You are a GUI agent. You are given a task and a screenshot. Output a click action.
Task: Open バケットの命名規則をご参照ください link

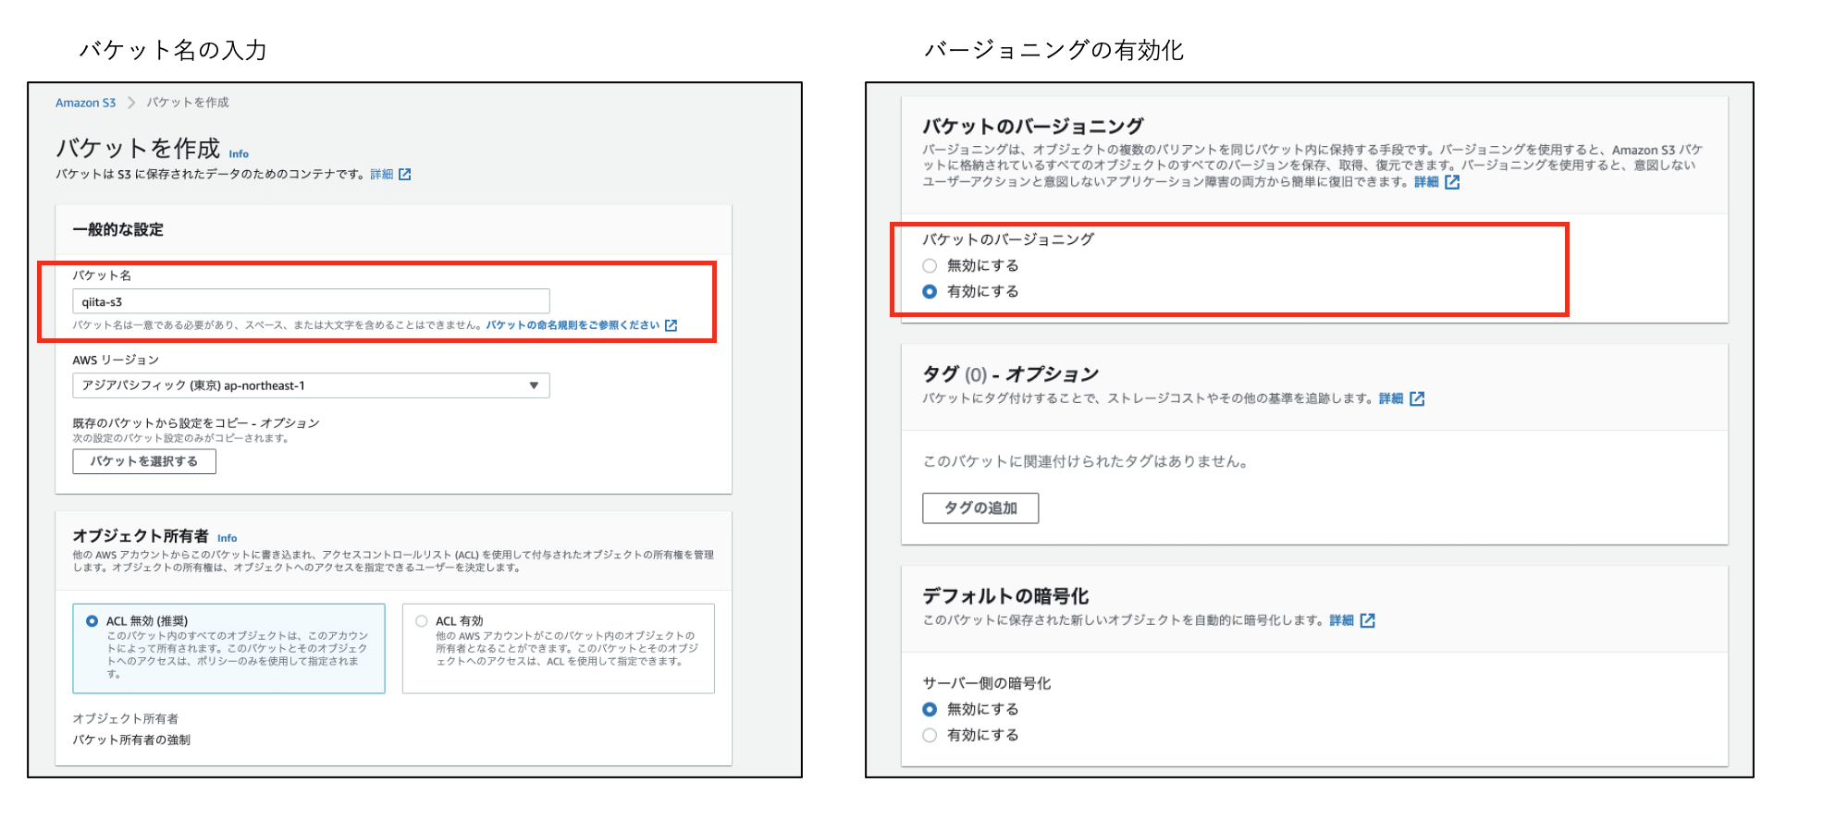coord(573,325)
